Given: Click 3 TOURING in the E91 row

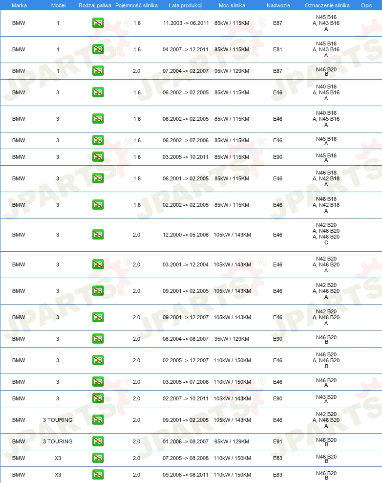Looking at the screenshot, I should [x=58, y=442].
